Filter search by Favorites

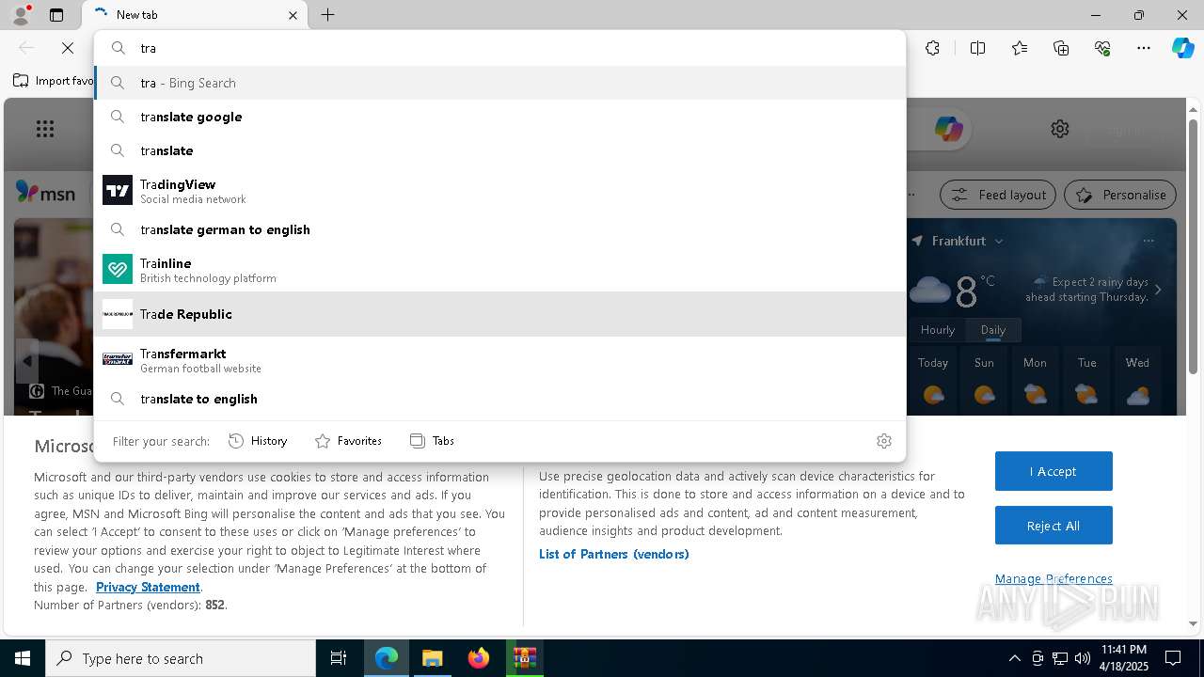tap(348, 441)
